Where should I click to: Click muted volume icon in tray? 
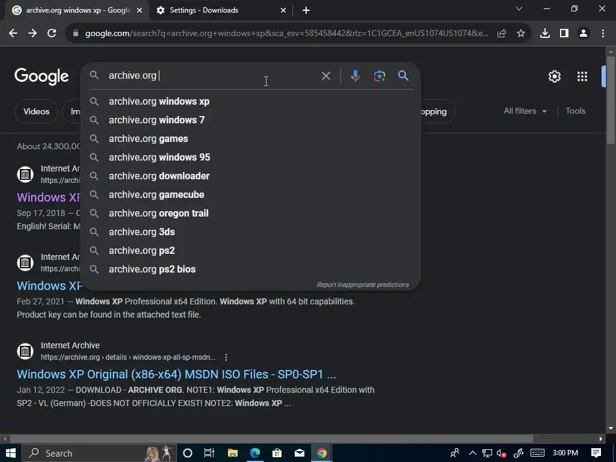pyautogui.click(x=501, y=454)
